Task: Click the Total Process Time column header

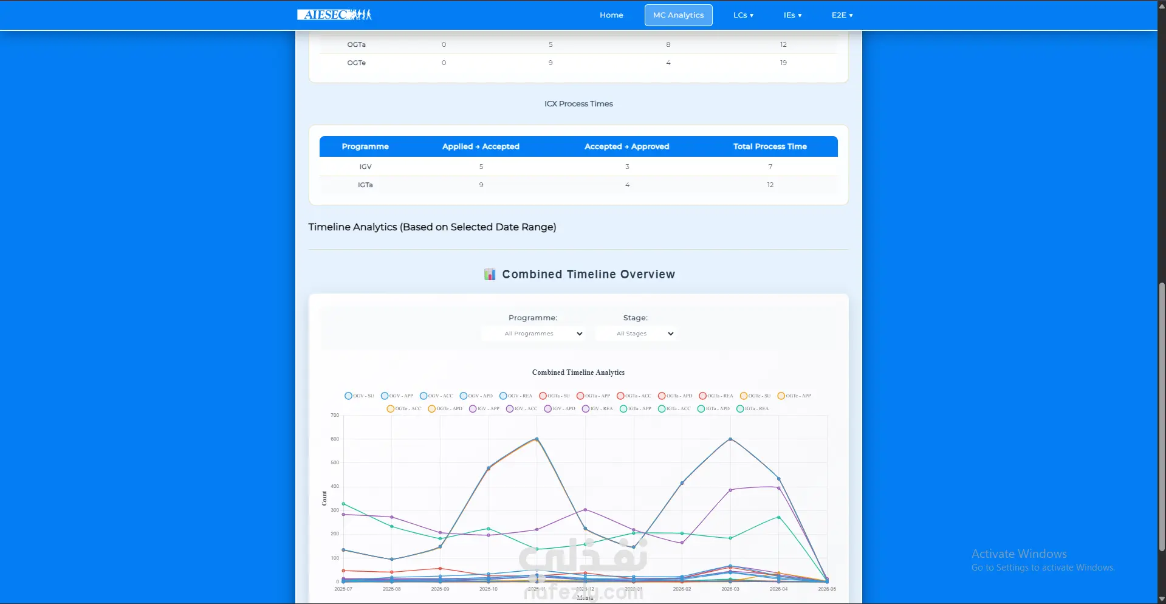Action: coord(770,146)
